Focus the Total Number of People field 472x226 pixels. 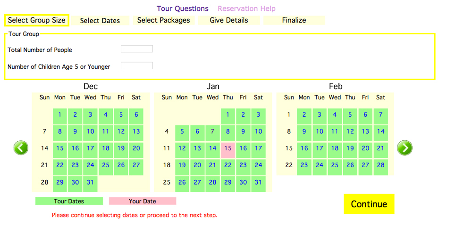point(137,49)
